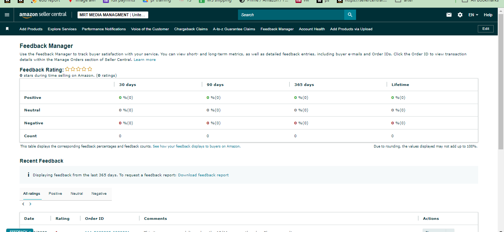Open A-to-z Guarantee Claims
Screen dimensions: 504x232
234,29
